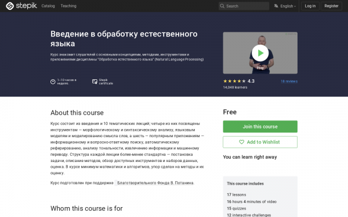This screenshot has height=217, width=348.
Task: Click the '1–10 часов в неделю' label
Action: pos(67,82)
